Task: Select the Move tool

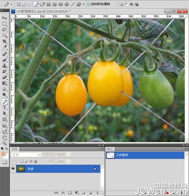Action: pos(5,18)
